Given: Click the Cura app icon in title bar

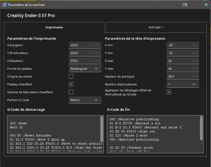Looking at the screenshot, I should (4, 5).
